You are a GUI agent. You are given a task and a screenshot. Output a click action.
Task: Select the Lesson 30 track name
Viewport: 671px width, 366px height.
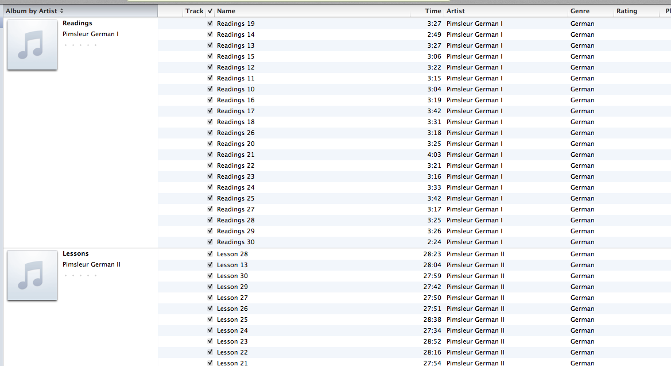coord(232,276)
